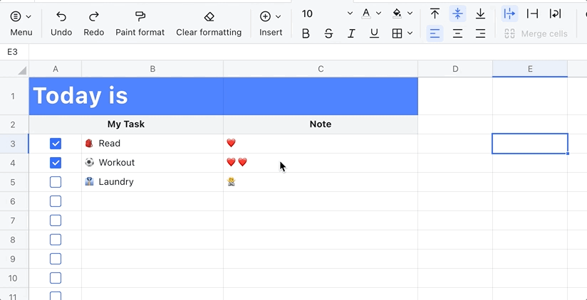Open the Menu dropdown
Image resolution: width=587 pixels, height=300 pixels.
(21, 23)
